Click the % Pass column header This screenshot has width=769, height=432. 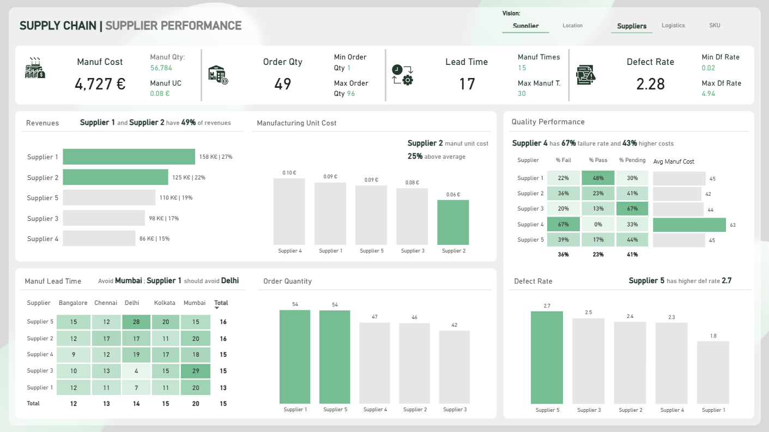pyautogui.click(x=598, y=160)
